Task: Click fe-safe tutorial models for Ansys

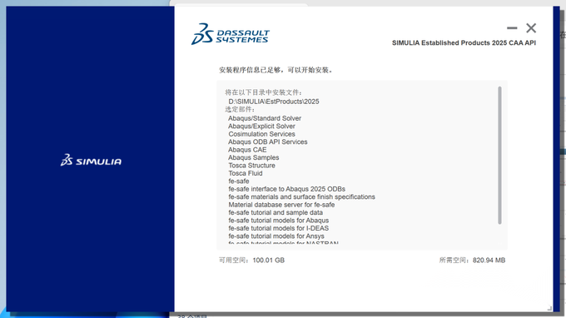Action: tap(276, 236)
